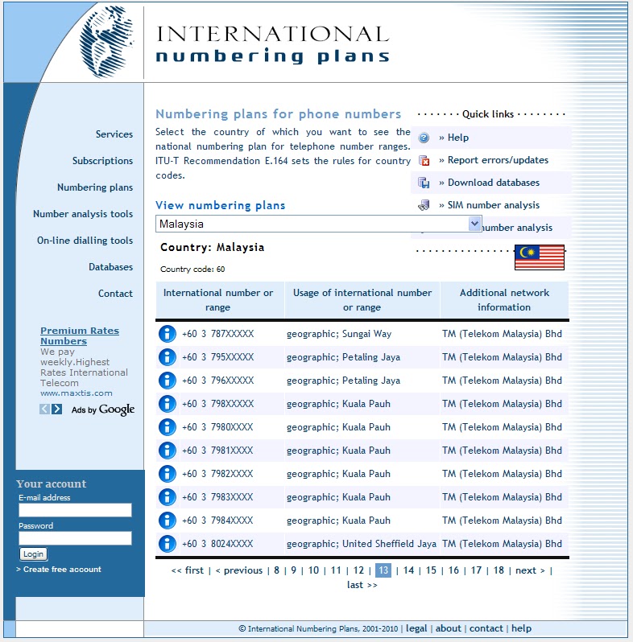Click info icon for +60 3 795XXXXX row

[x=168, y=357]
